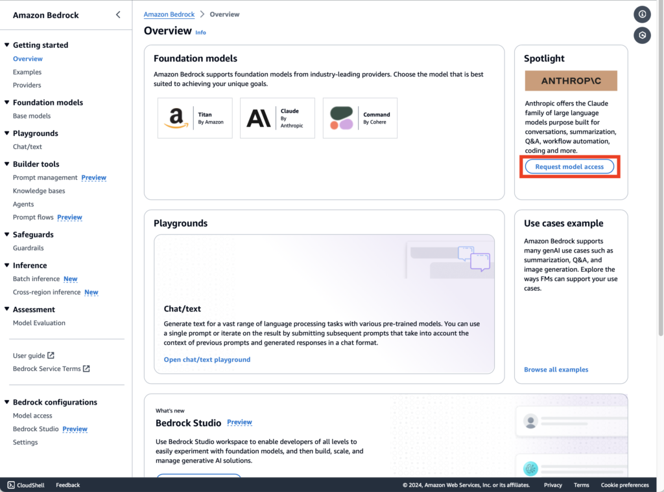Click Feedback in the footer
Image resolution: width=664 pixels, height=492 pixels.
pos(67,486)
